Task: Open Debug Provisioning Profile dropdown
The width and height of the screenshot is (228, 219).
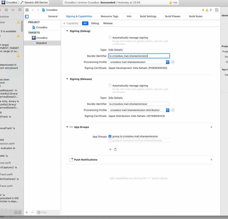Action: 139,62
